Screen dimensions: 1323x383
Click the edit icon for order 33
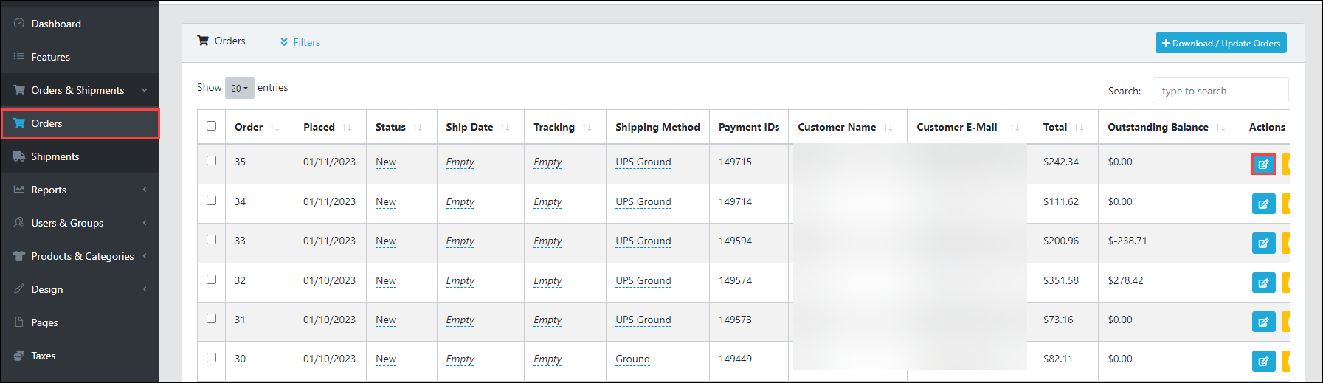pyautogui.click(x=1263, y=243)
